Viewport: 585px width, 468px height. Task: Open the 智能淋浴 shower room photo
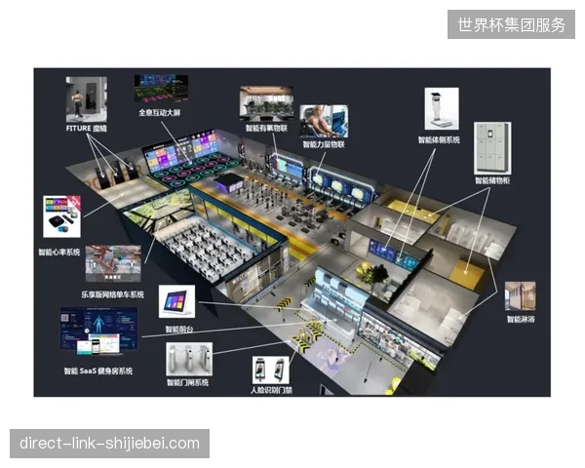click(521, 296)
